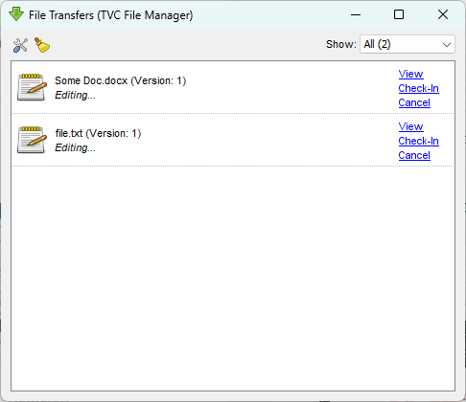View the Some Doc.docx file

point(410,74)
